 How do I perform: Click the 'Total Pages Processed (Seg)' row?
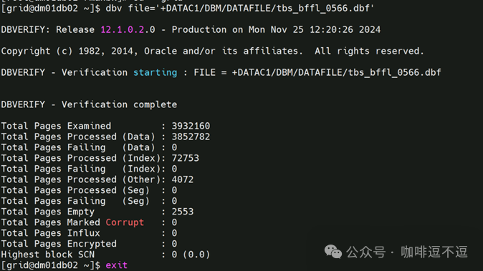coord(89,190)
